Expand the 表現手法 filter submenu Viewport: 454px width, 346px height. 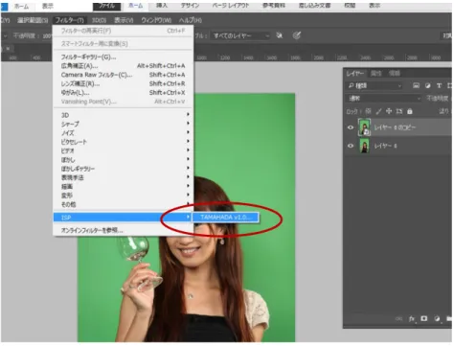[x=123, y=177]
